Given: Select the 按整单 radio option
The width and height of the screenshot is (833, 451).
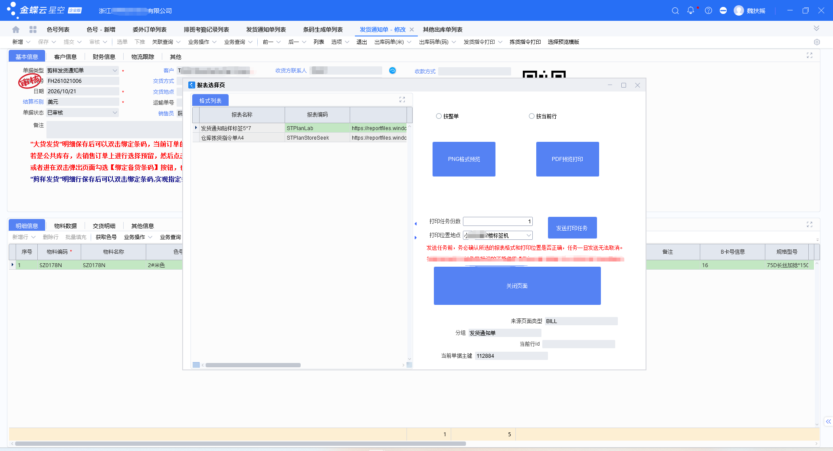Looking at the screenshot, I should tap(439, 116).
